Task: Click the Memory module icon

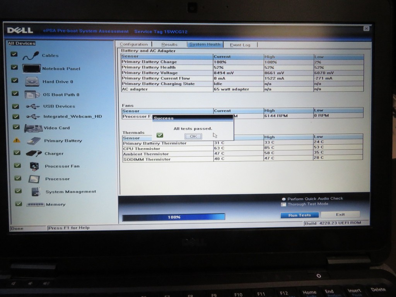Action: 35,204
